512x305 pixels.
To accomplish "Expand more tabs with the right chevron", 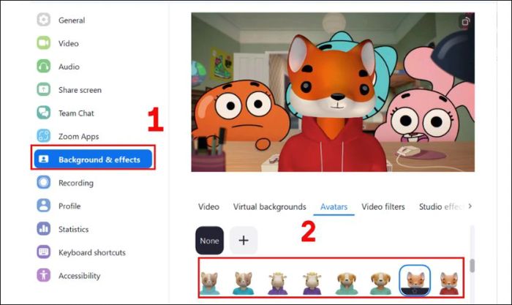I will [470, 206].
